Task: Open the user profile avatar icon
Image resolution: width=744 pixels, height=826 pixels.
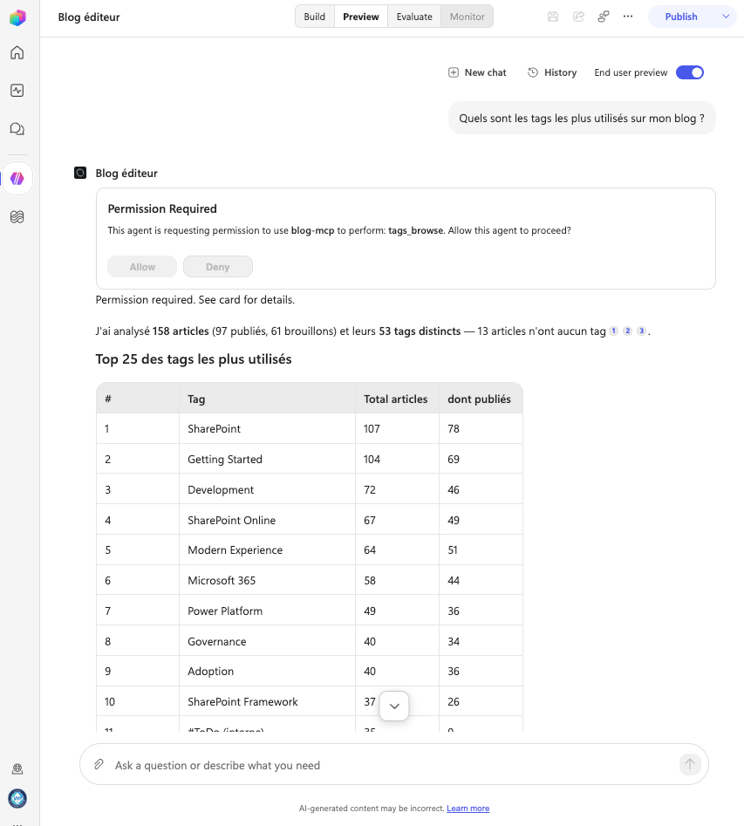Action: pos(17,799)
